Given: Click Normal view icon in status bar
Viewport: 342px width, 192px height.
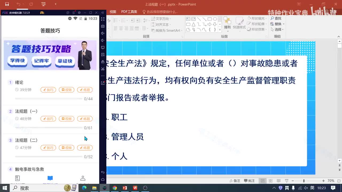Looking at the screenshot, I should click(x=263, y=181).
